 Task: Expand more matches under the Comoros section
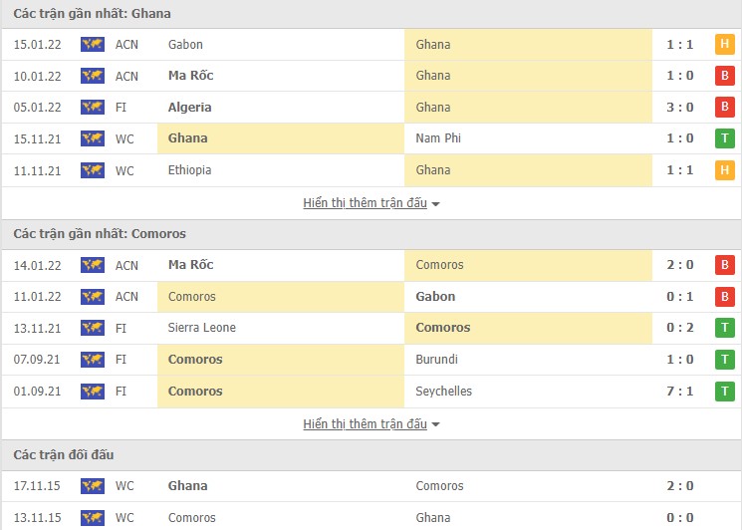pyautogui.click(x=371, y=424)
